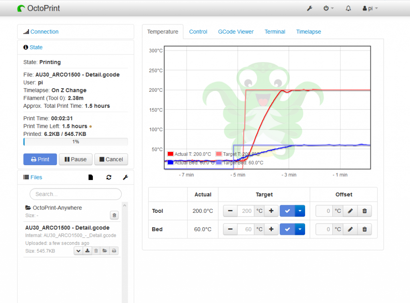
Task: Switch to the Temperature tab
Action: tap(163, 32)
